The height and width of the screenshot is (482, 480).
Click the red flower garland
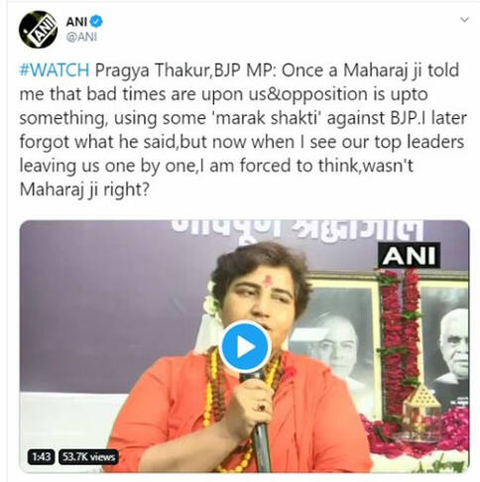[399, 337]
